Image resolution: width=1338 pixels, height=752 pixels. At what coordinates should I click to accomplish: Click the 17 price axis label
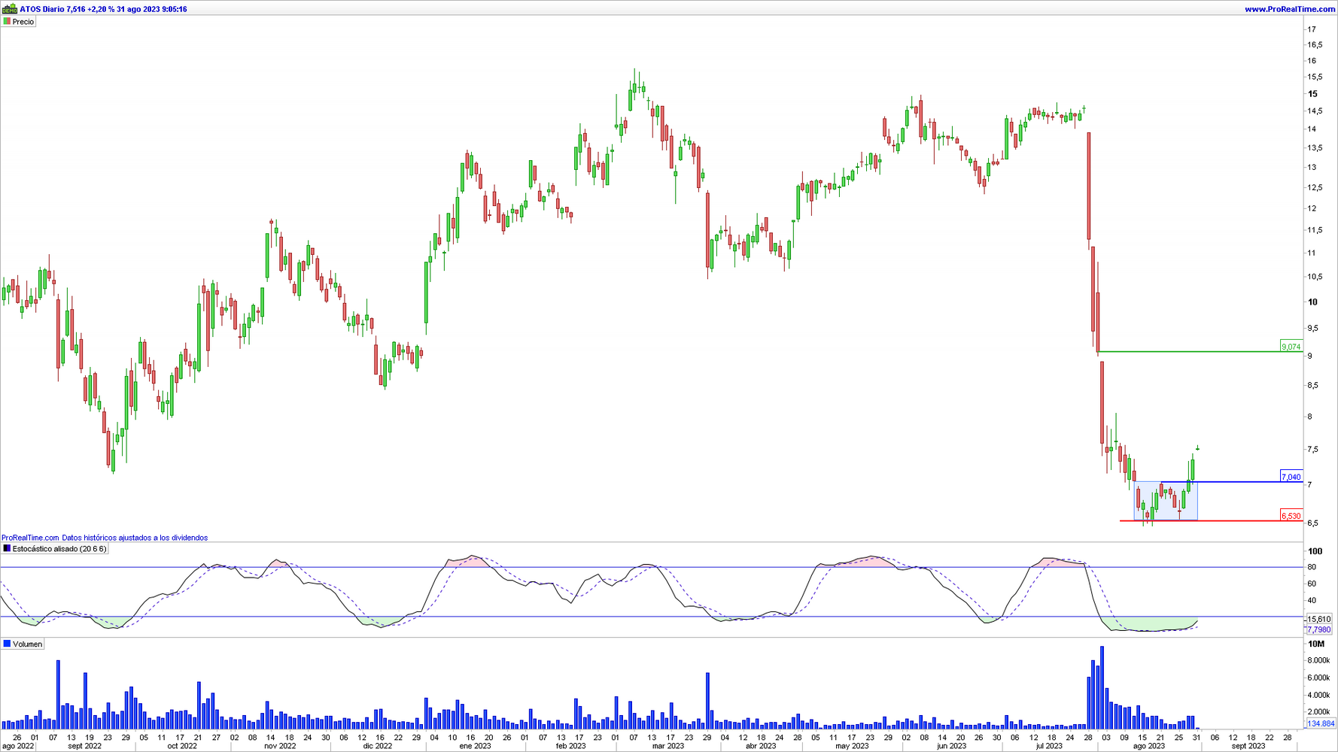[x=1312, y=29]
